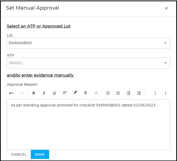Open the font size tool
Viewport: 177px width, 161px height.
point(65,93)
